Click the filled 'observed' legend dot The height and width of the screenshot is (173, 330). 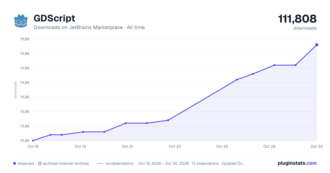15,163
